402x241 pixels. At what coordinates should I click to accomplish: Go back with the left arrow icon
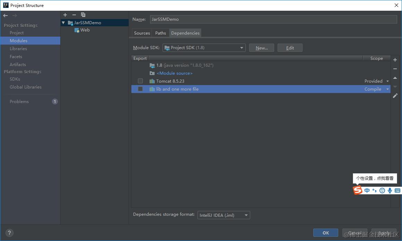[6, 16]
